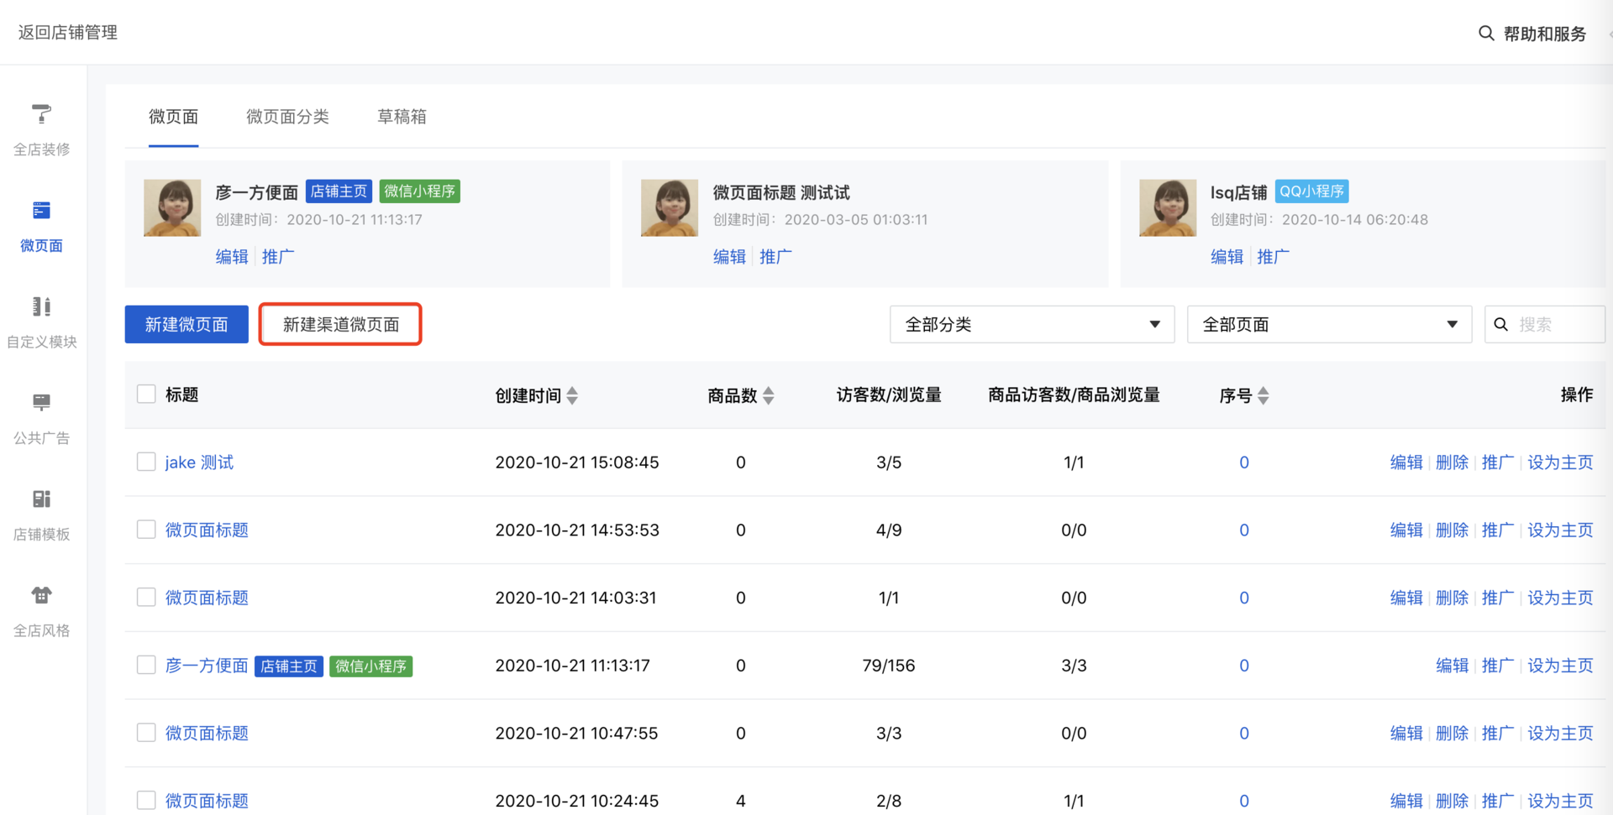Click 序号 value 0 in jake 测试 row

(1244, 462)
